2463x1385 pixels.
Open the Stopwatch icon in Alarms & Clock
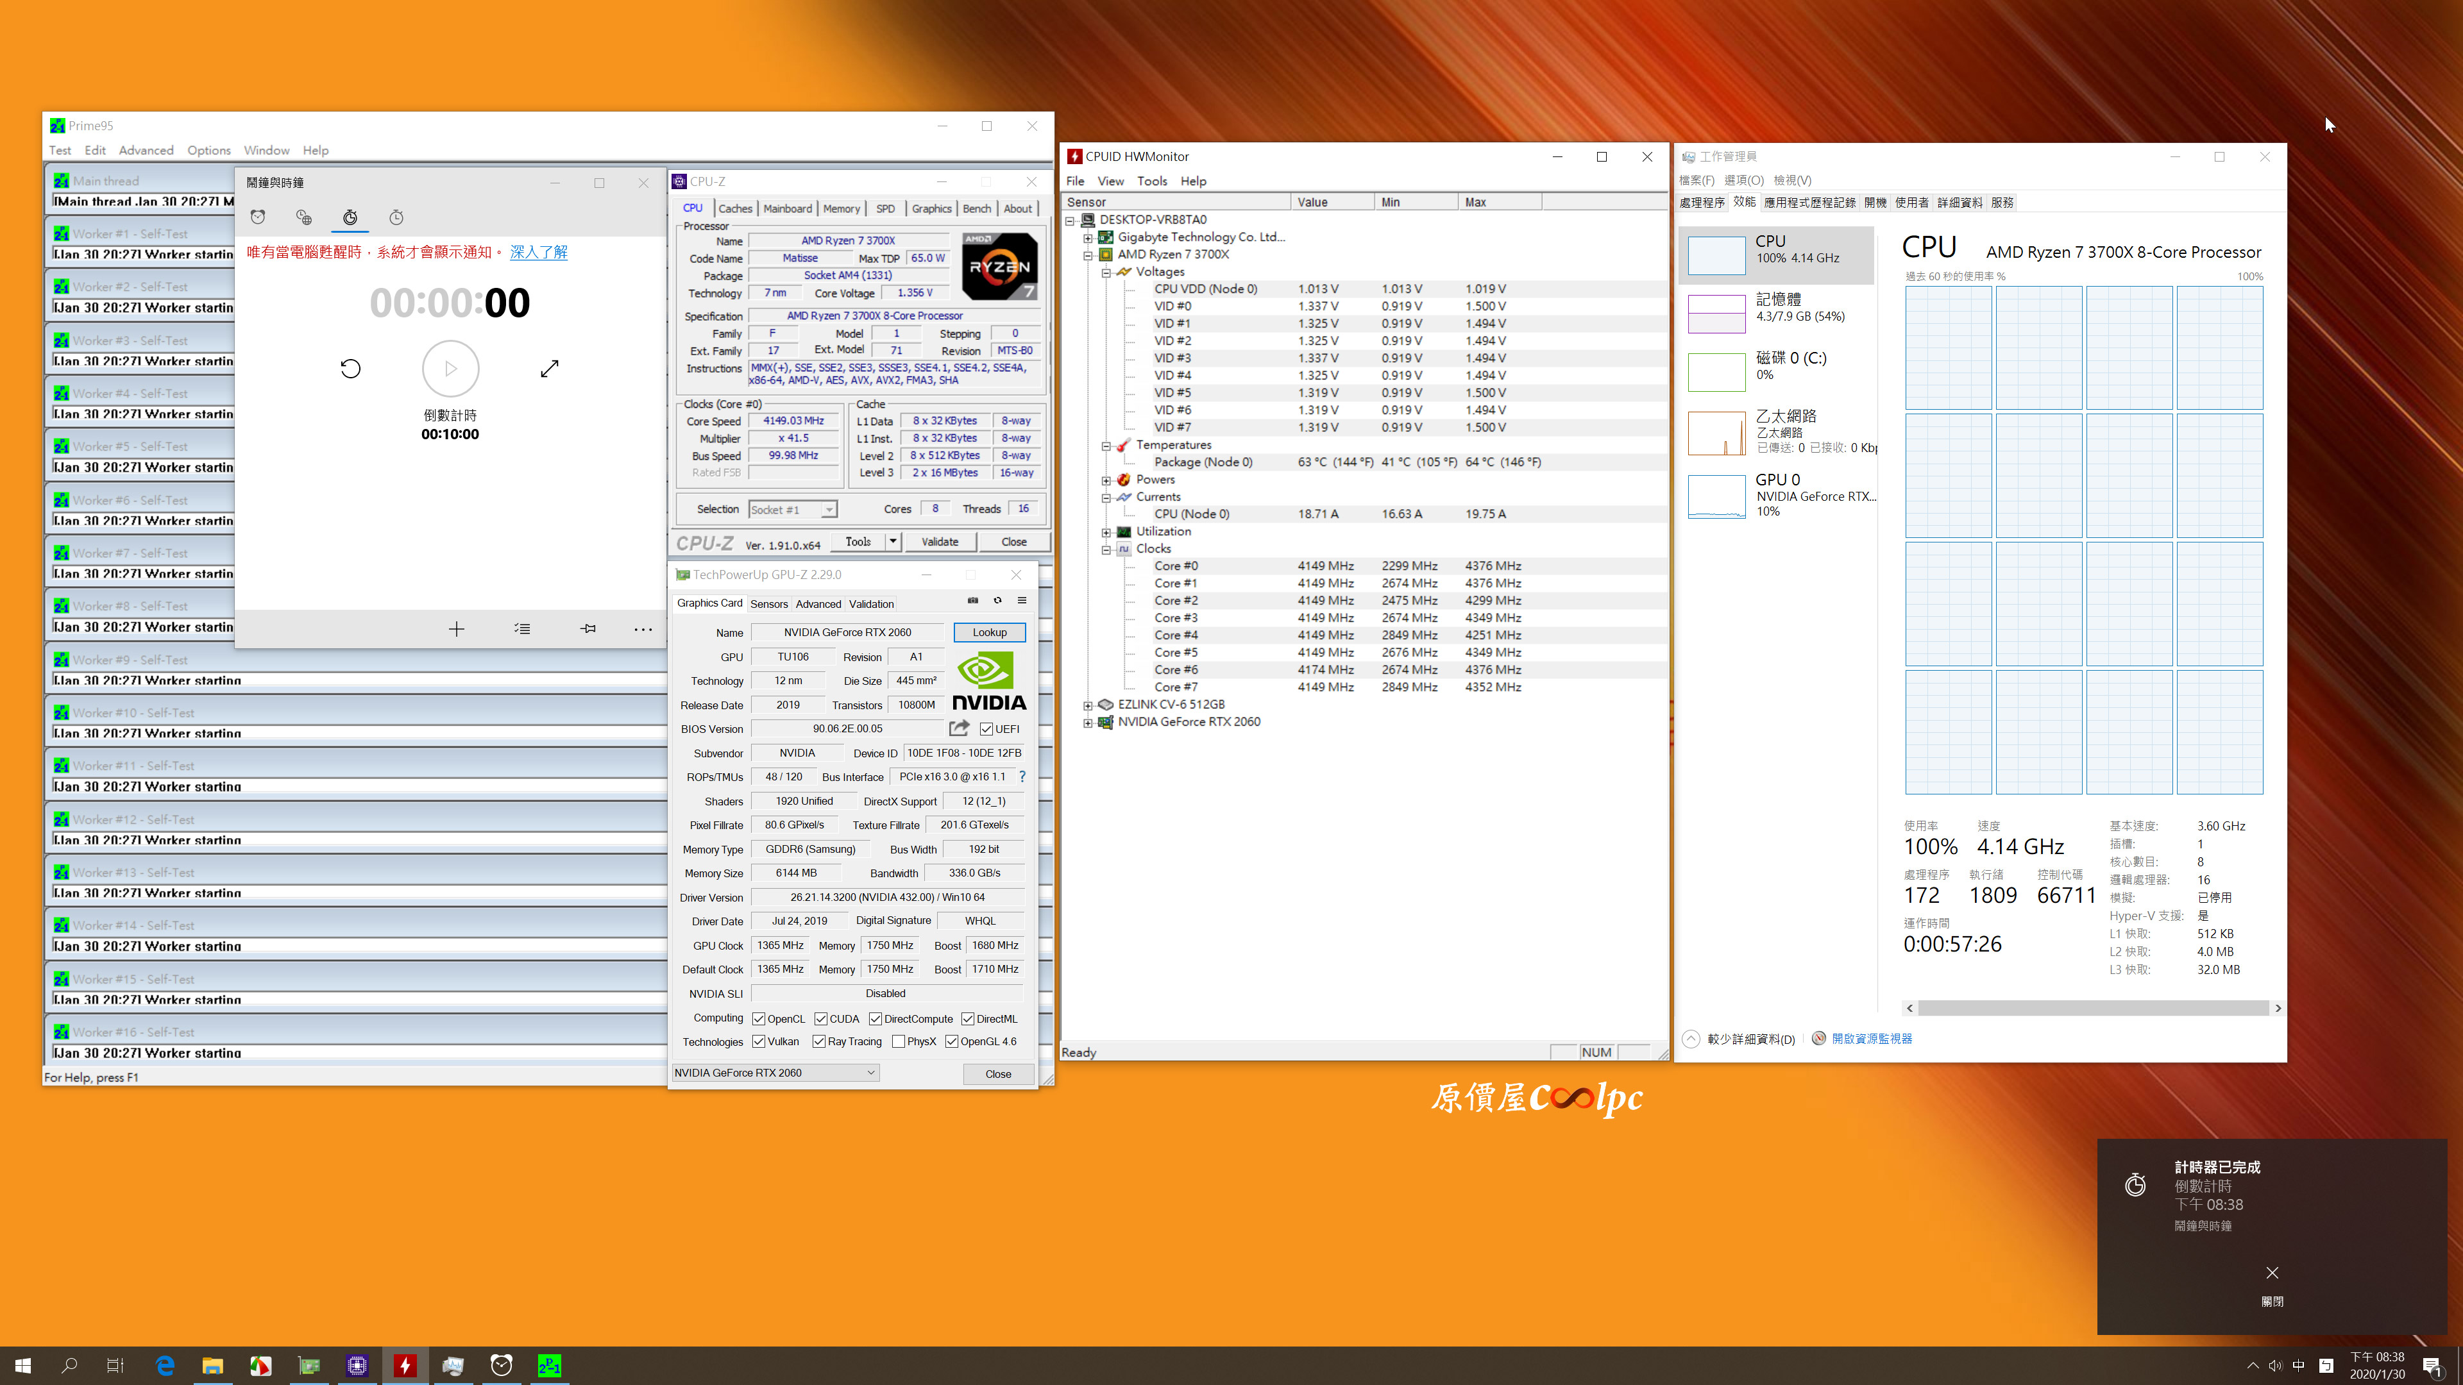coord(396,217)
